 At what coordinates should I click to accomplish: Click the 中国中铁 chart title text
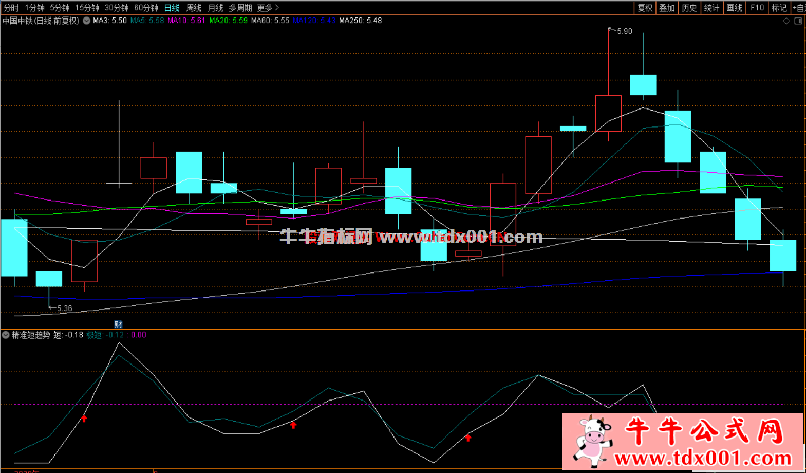tap(41, 21)
